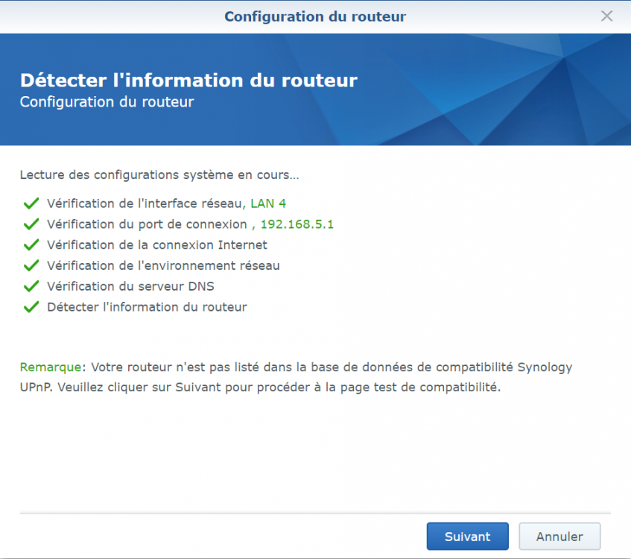Click the 'Vérification de la connexion Internet' line
631x559 pixels.
156,244
